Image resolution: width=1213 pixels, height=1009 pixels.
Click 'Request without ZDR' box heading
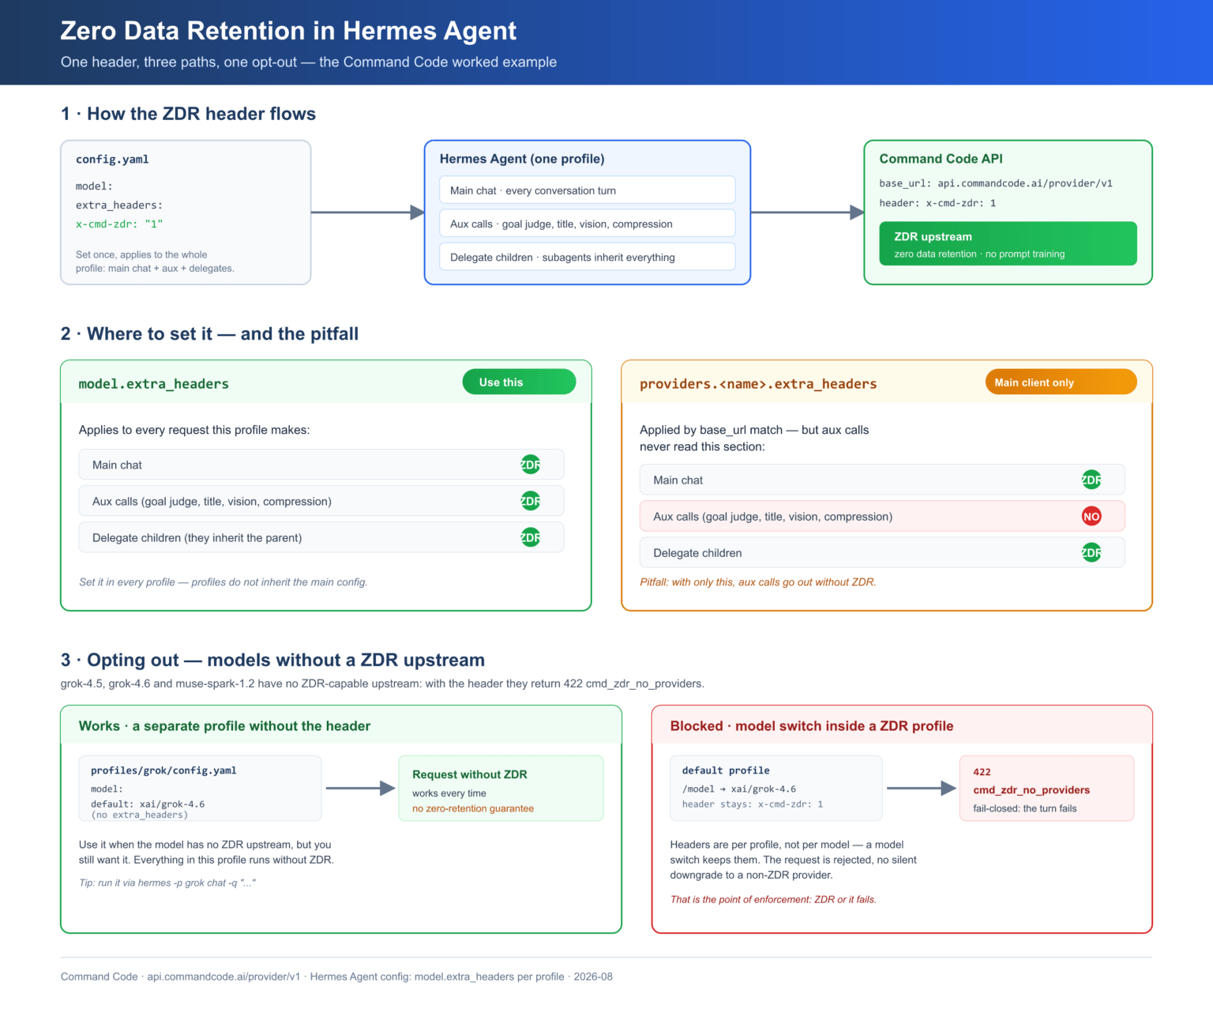[x=470, y=774]
